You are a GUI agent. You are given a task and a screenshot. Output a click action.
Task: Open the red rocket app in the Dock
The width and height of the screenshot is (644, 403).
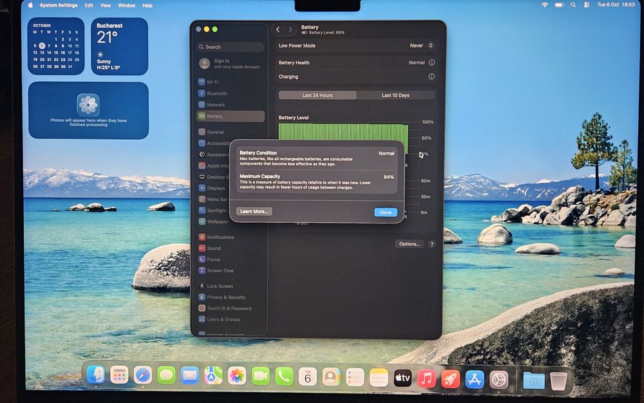point(450,379)
